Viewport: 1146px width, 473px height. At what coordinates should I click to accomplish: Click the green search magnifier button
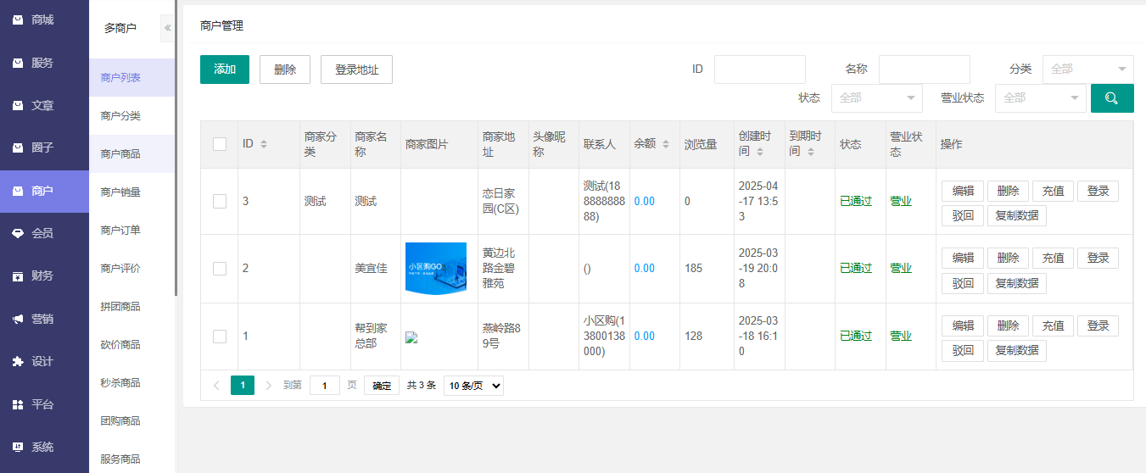click(x=1111, y=97)
